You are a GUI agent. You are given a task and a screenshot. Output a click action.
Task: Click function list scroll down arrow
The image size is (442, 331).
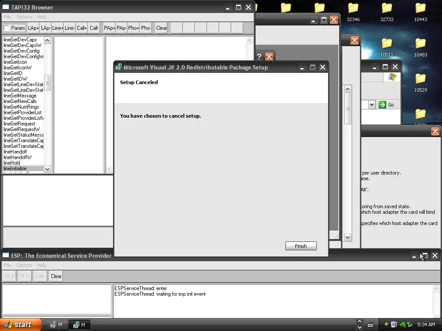(47, 169)
